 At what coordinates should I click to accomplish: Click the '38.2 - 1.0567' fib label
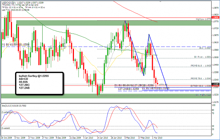pyautogui.click(x=205, y=48)
